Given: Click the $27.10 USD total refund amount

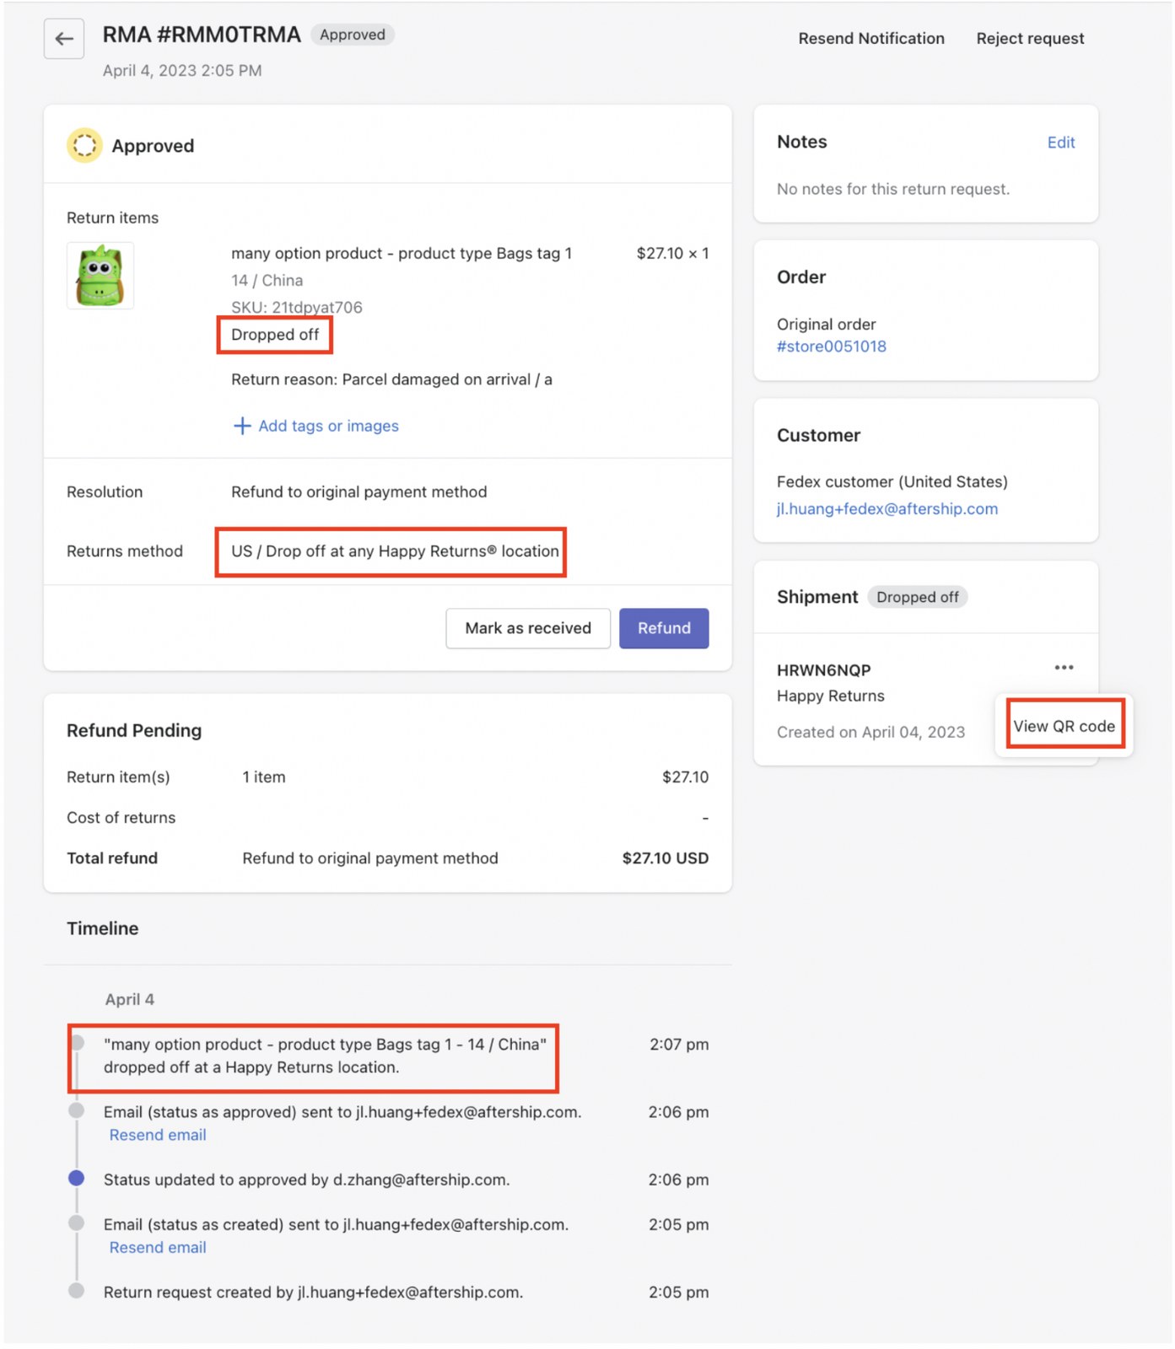Looking at the screenshot, I should pyautogui.click(x=666, y=858).
